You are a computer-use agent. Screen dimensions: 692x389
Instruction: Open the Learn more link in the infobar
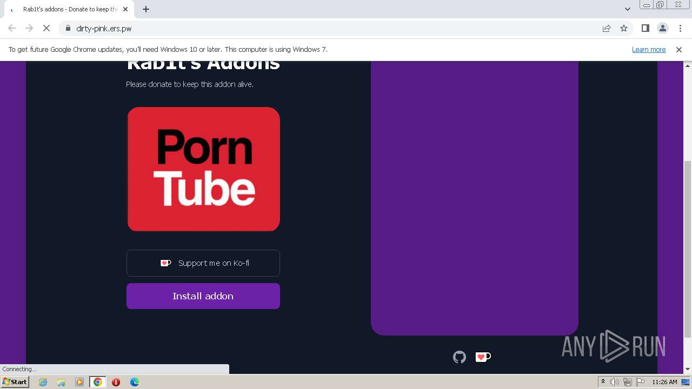pyautogui.click(x=649, y=49)
